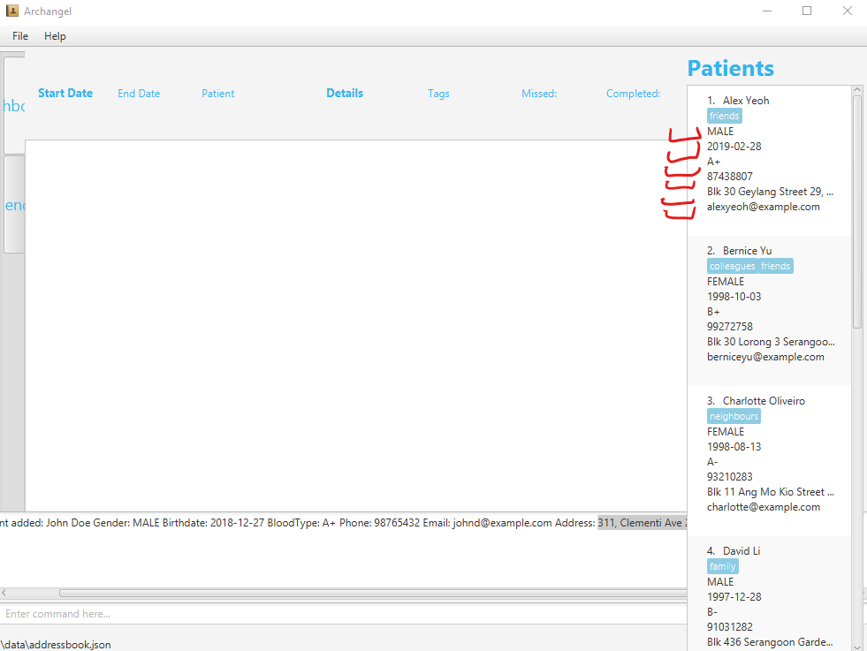Click birthdate 1998-08-13
The height and width of the screenshot is (651, 867).
pos(734,447)
